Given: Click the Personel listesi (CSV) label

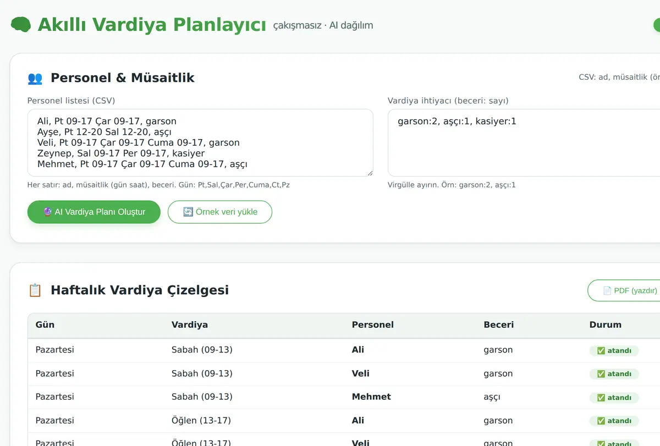Looking at the screenshot, I should point(71,101).
